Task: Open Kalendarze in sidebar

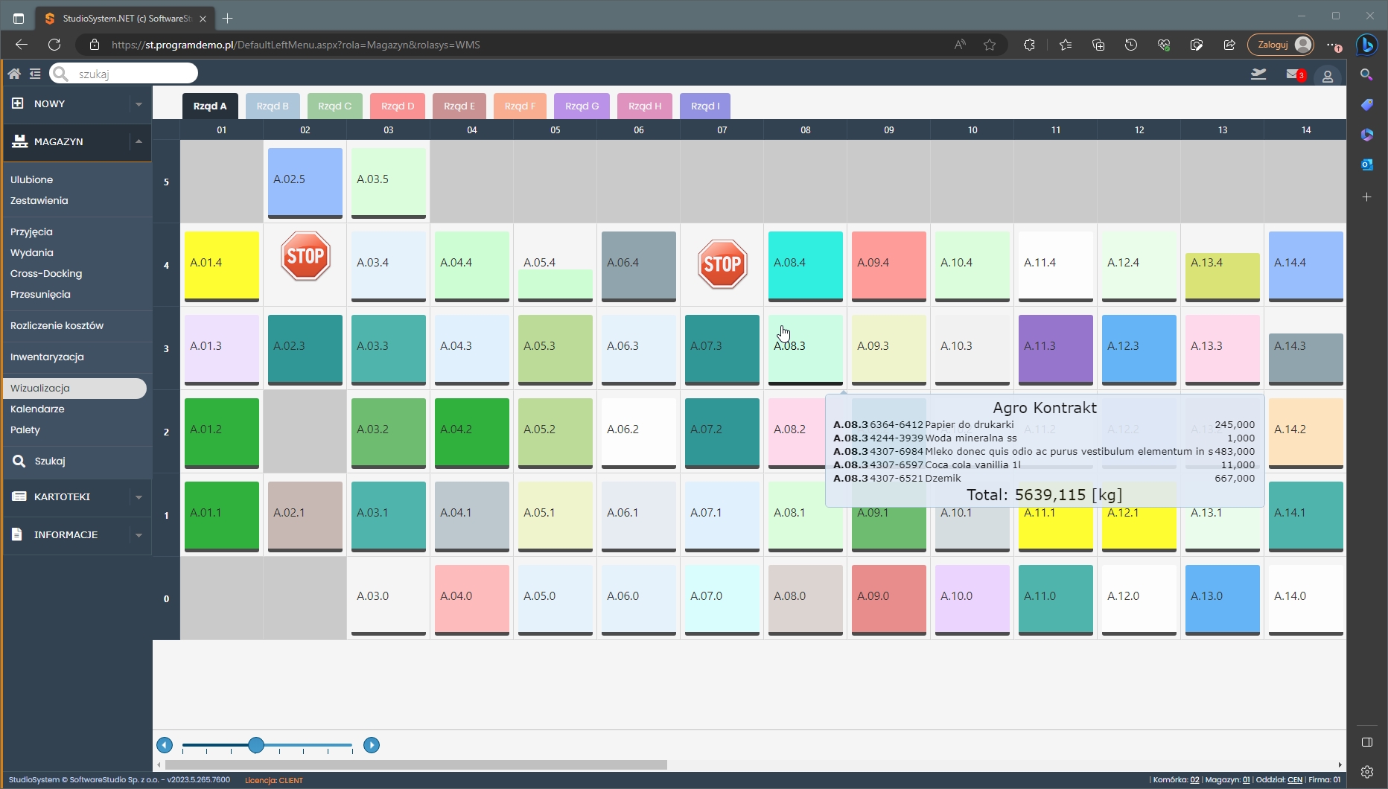Action: [37, 409]
